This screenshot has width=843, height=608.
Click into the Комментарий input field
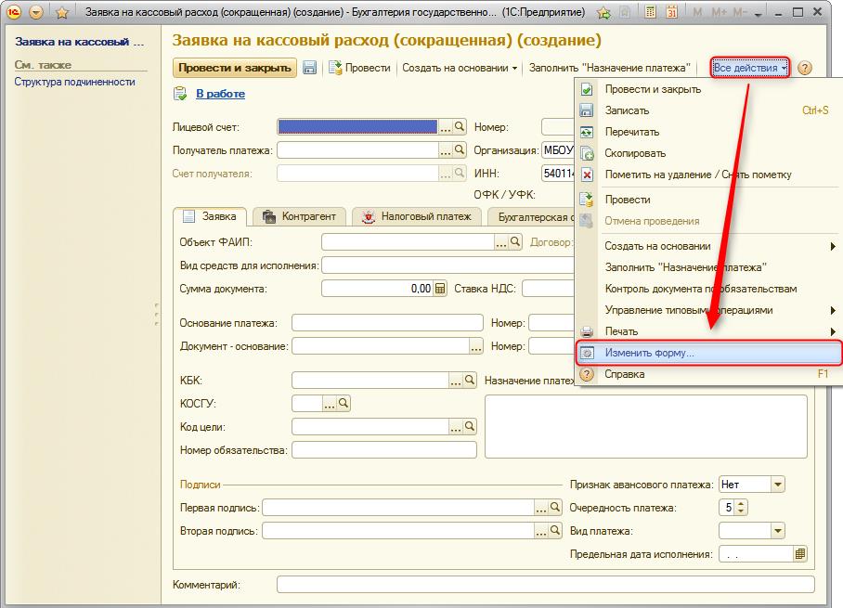[x=546, y=585]
